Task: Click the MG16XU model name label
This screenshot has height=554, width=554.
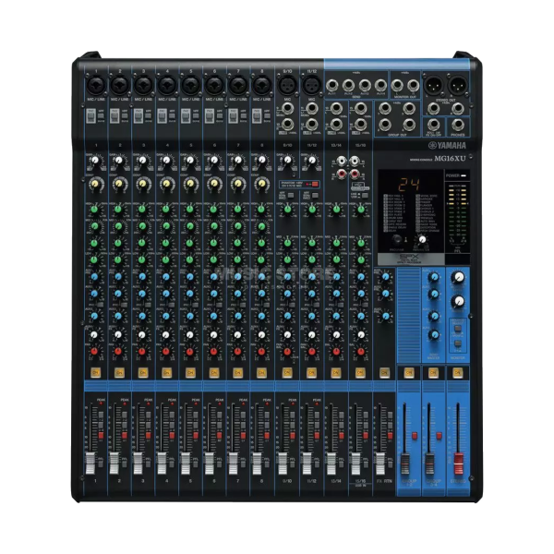Action: pyautogui.click(x=451, y=159)
